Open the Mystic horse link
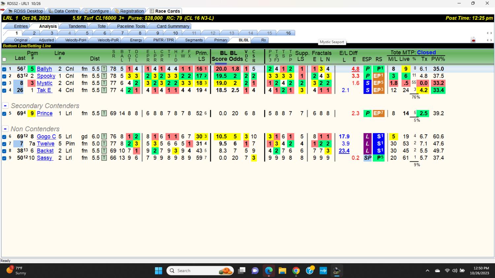Image resolution: width=495 pixels, height=278 pixels. click(x=45, y=83)
